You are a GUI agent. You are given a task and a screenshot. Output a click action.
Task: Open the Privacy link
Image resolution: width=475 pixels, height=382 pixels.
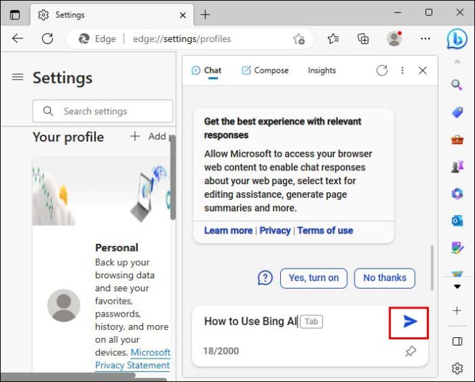(275, 230)
